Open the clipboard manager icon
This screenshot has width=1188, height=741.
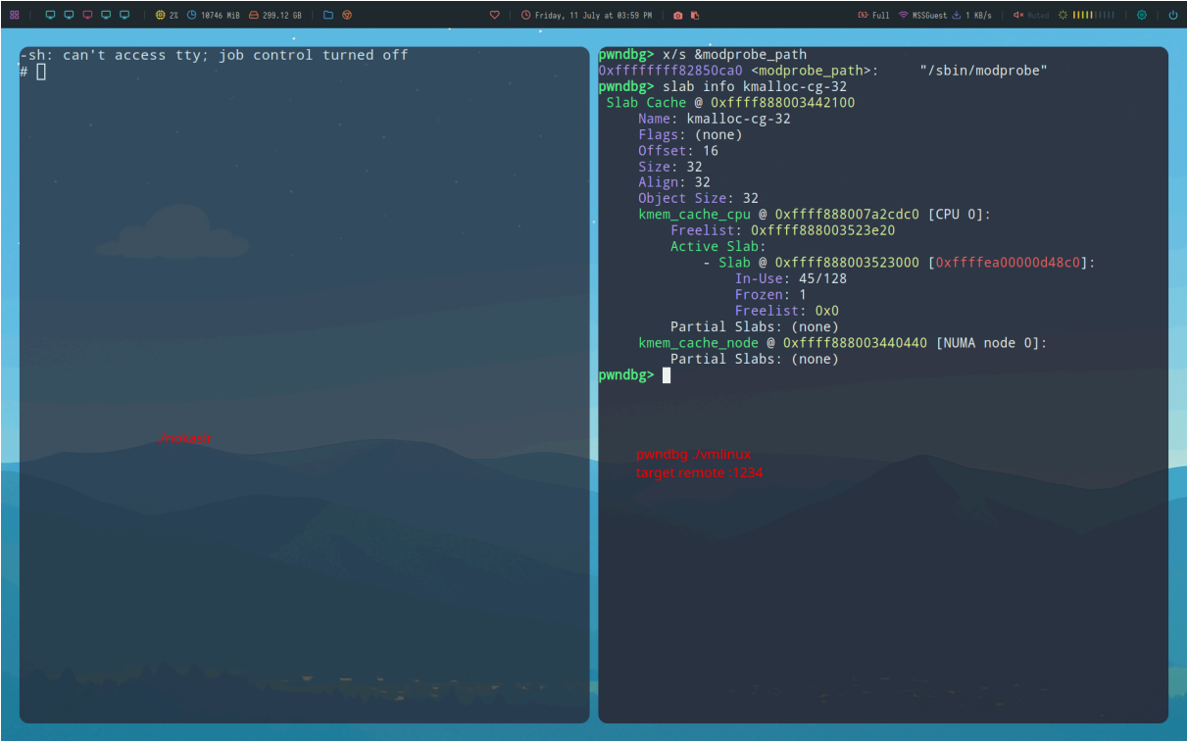click(695, 15)
